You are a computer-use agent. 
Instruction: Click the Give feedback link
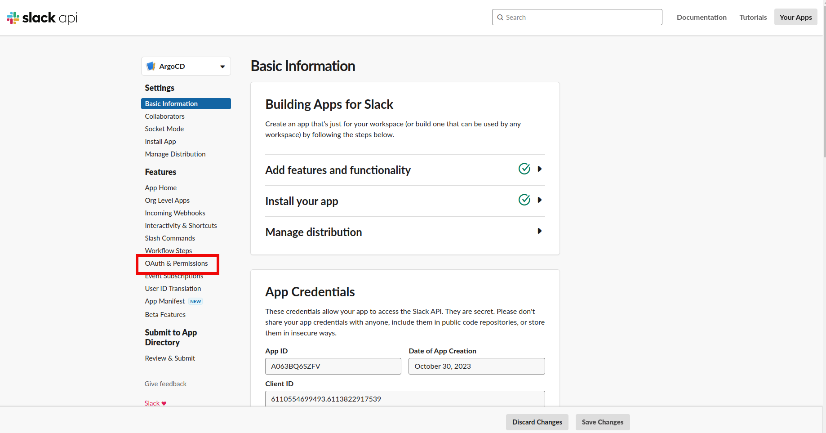click(x=165, y=384)
